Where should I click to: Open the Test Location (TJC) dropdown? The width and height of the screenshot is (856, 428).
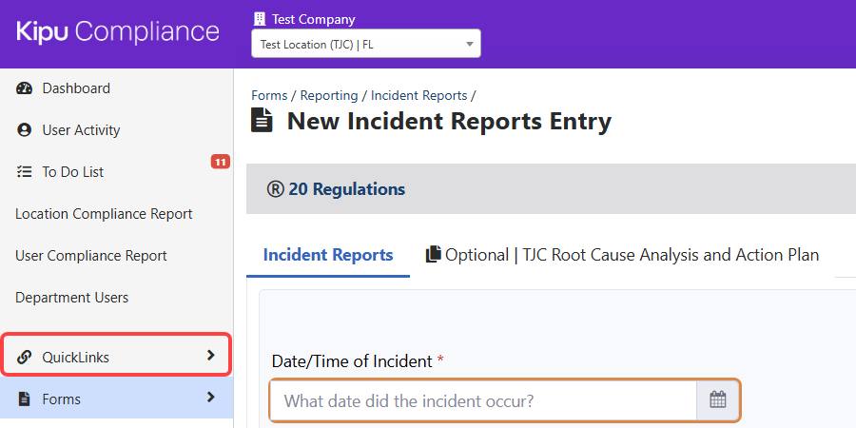(365, 44)
